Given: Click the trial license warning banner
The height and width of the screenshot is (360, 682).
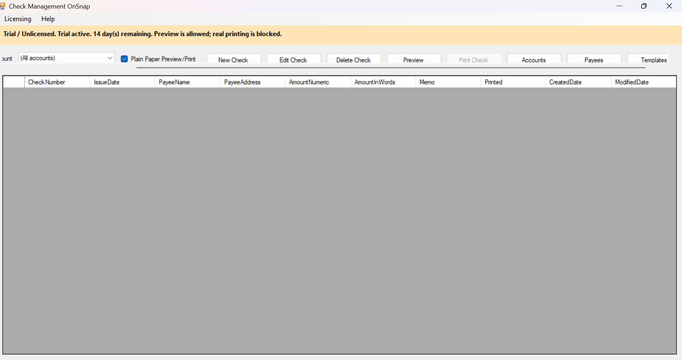Looking at the screenshot, I should click(x=142, y=34).
